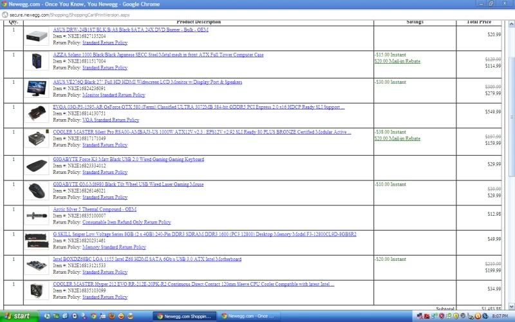Click the Gigabyte gaming mouse thumbnail

pyautogui.click(x=37, y=191)
